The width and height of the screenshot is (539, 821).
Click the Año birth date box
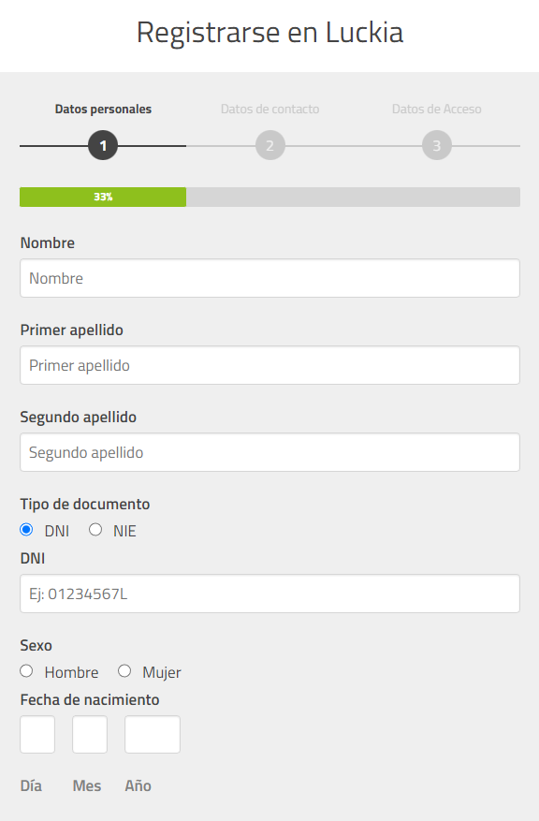152,734
